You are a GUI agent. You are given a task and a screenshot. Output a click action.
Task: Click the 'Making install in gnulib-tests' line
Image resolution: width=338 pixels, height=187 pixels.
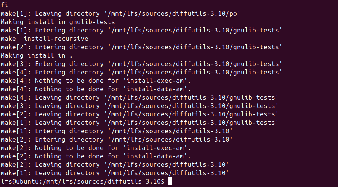[58, 22]
